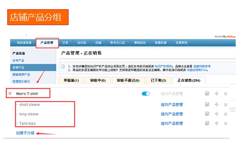
Task: Click the 发布产品 sidebar link
Action: tap(18, 60)
